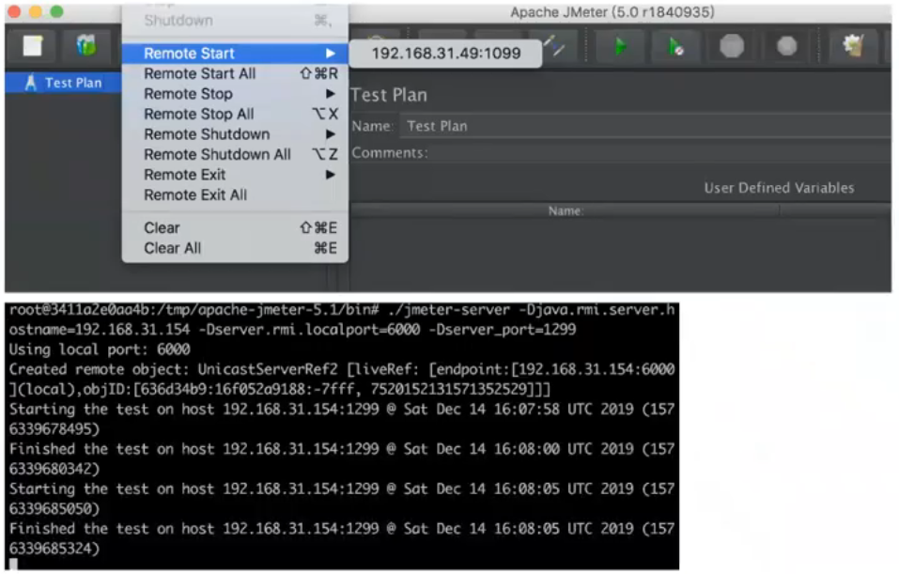Click 'Starting the test' line at 16:08:05
Image resolution: width=899 pixels, height=574 pixels.
(342, 498)
